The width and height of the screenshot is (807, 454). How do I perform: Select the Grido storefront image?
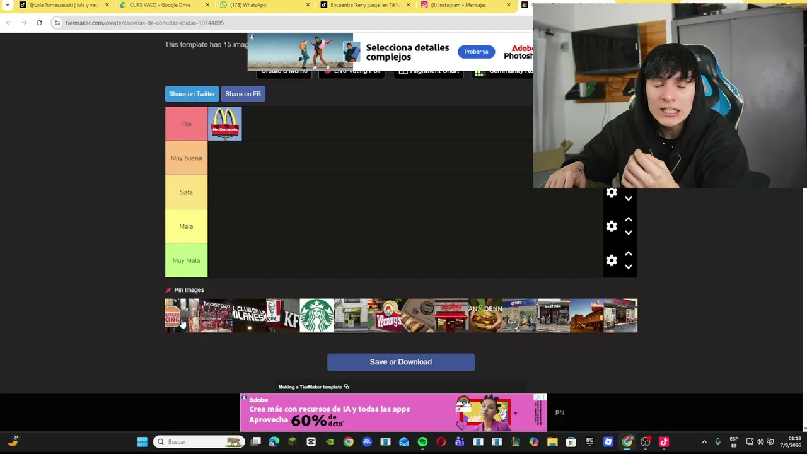[x=519, y=315]
